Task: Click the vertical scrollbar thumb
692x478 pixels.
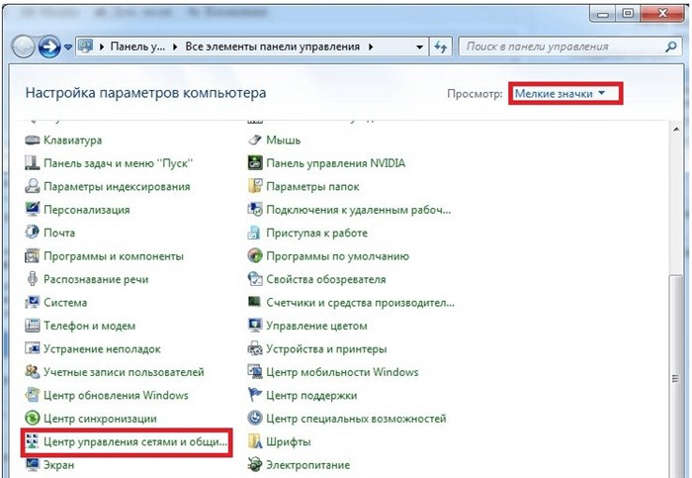Action: [675, 376]
